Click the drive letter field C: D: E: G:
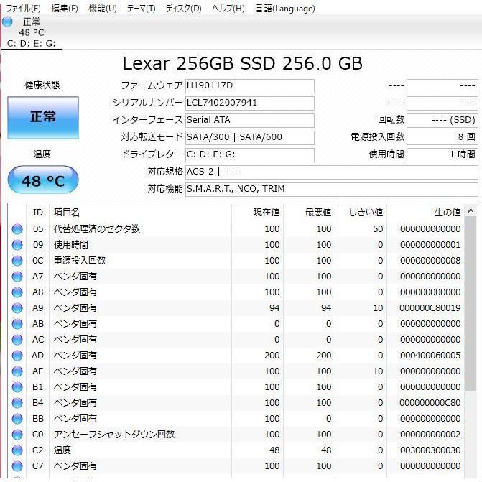482x482 pixels. 249,155
